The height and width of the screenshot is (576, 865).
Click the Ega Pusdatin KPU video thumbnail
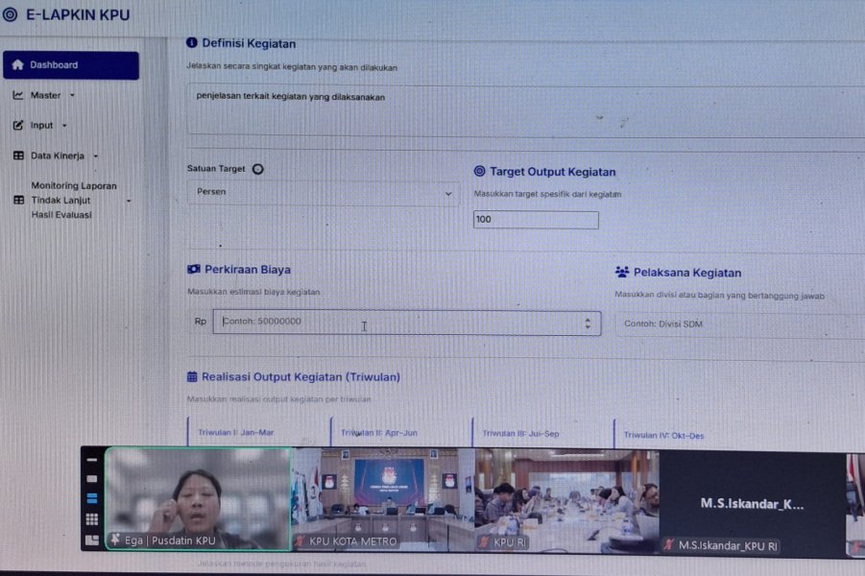pos(198,497)
